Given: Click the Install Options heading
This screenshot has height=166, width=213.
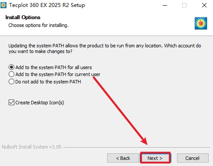Looking at the screenshot, I should coord(23,17).
